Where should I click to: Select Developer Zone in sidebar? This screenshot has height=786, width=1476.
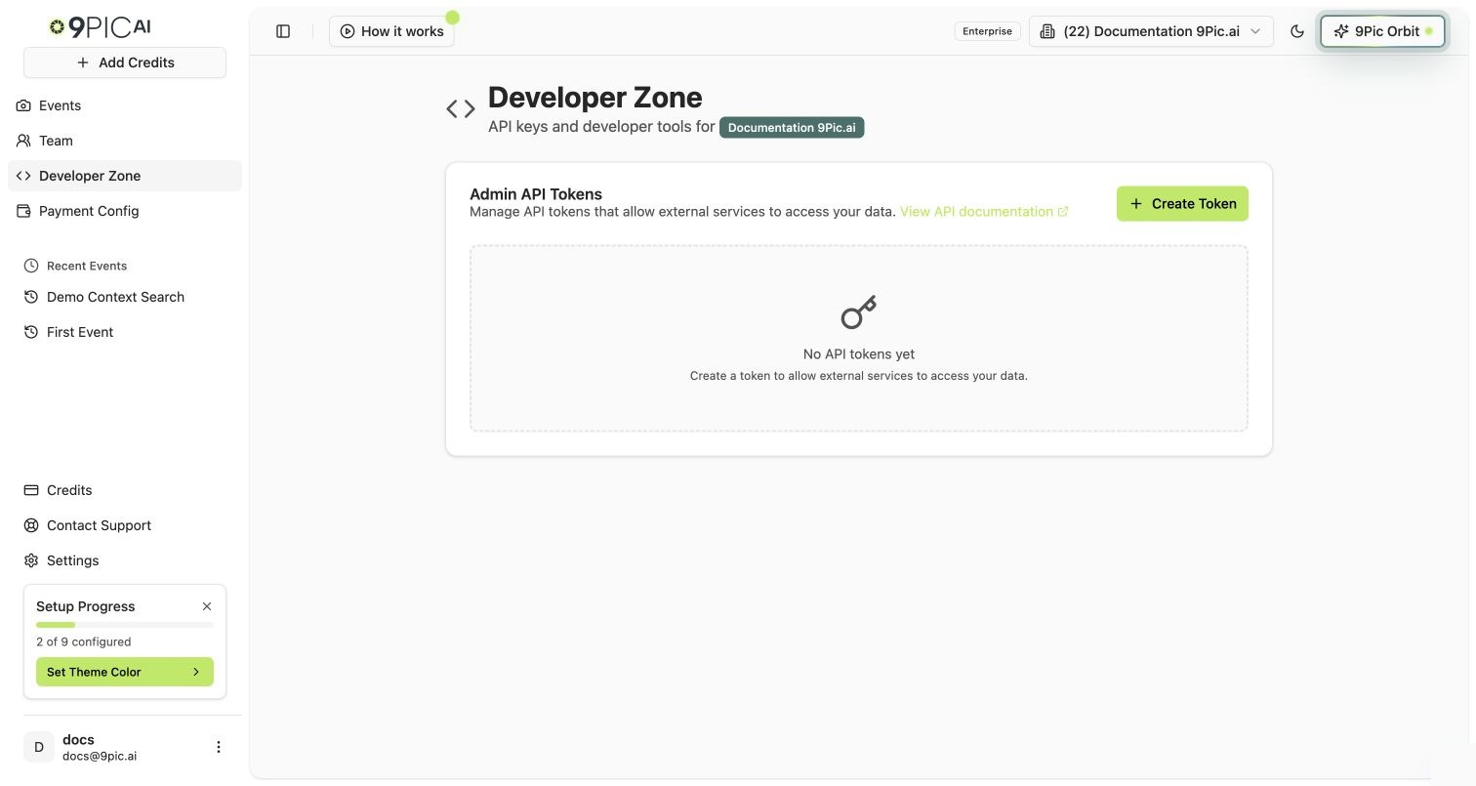(125, 176)
